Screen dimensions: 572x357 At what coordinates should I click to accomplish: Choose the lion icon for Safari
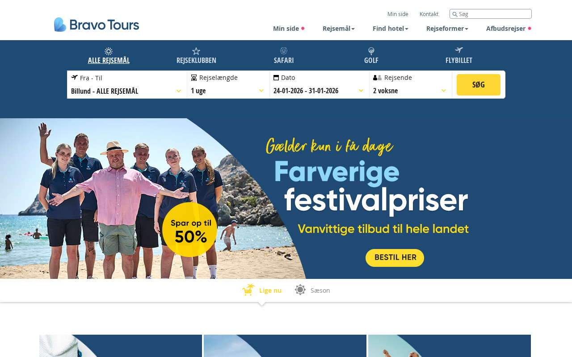[x=284, y=51]
